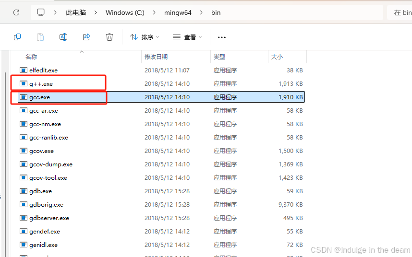Navigate to Windows (C:) breadcrumb
This screenshot has height=257, width=412.
click(125, 12)
